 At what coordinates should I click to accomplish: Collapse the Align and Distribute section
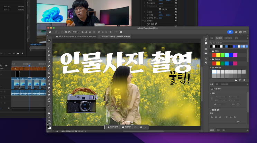tap(211, 110)
